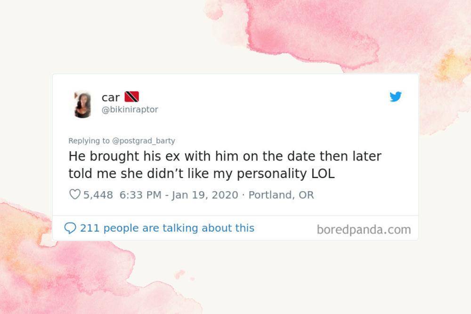Open the 6:33 PM timestamp link
Viewport: 471px width, 314px height.
140,195
